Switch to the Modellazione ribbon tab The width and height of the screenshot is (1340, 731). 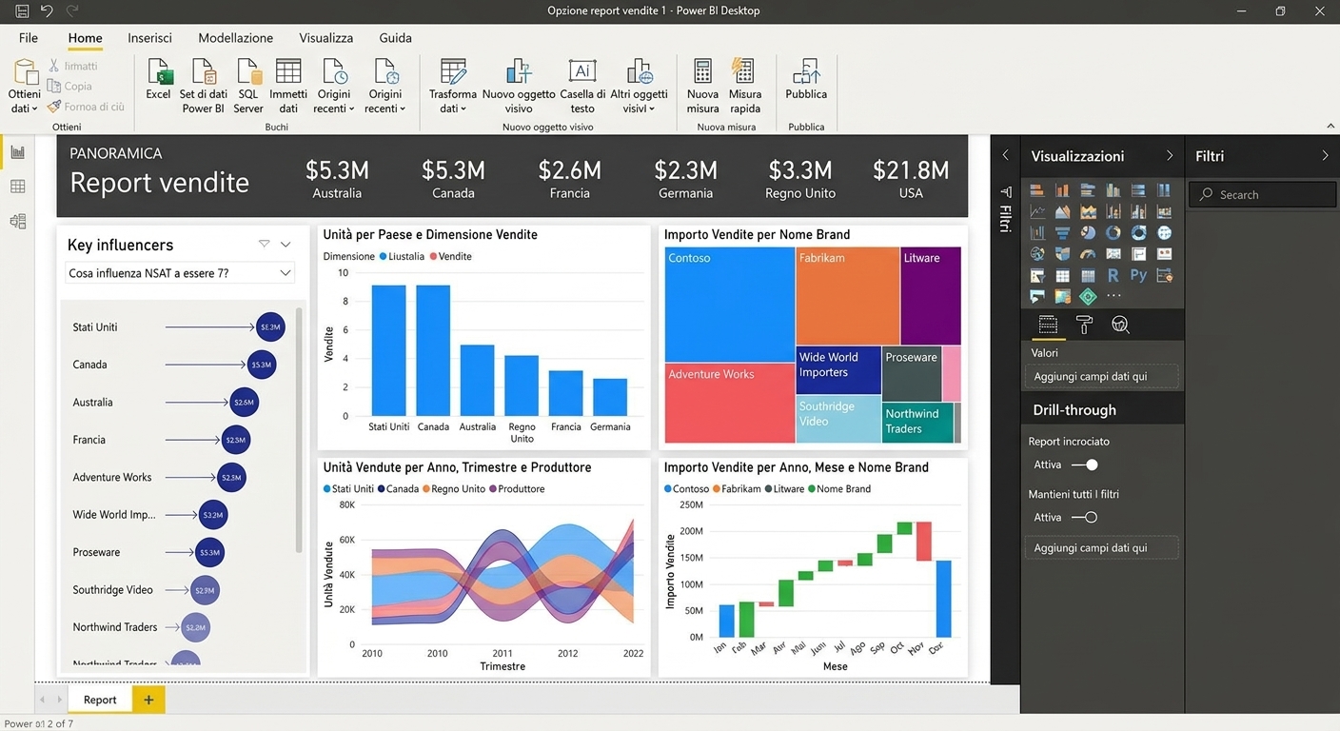point(235,38)
